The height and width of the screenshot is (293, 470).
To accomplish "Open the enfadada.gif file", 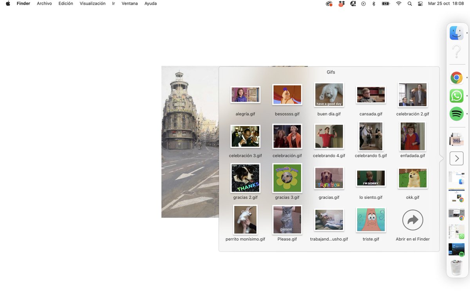I will (412, 136).
